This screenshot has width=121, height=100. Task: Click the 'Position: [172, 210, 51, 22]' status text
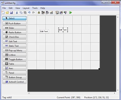pos(96,97)
